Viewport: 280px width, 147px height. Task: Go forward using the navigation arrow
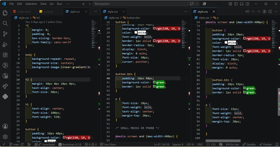tap(89, 4)
